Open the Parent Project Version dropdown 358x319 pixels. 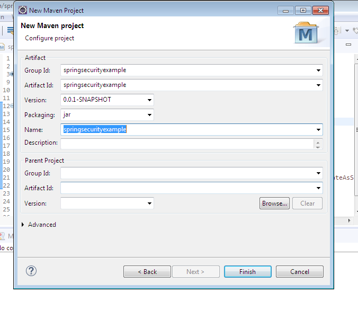tap(150, 203)
